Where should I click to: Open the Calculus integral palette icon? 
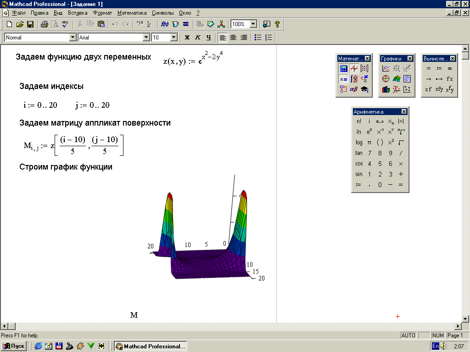(x=354, y=79)
